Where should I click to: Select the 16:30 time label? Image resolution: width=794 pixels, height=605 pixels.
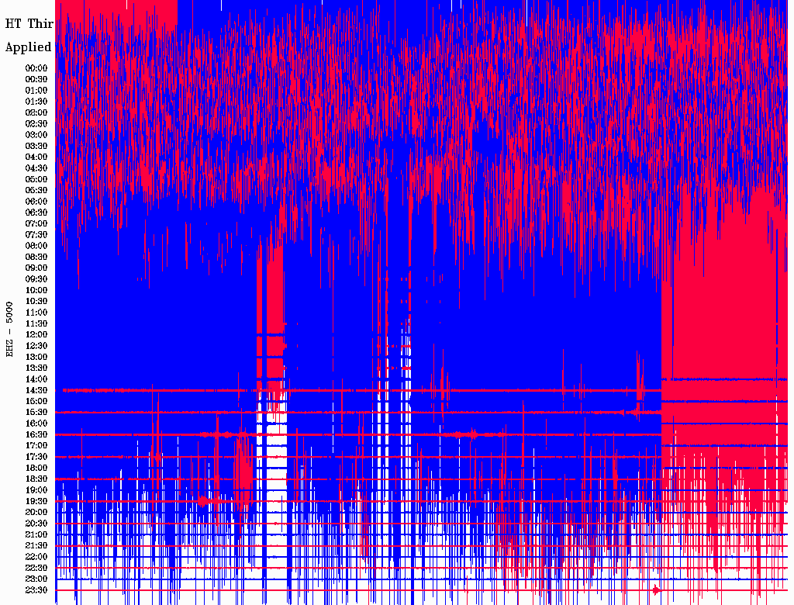pos(36,435)
